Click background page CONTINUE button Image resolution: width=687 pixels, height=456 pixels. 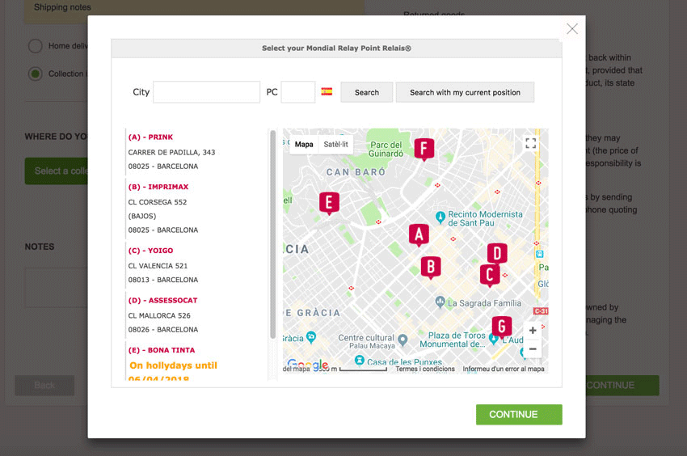[622, 386]
